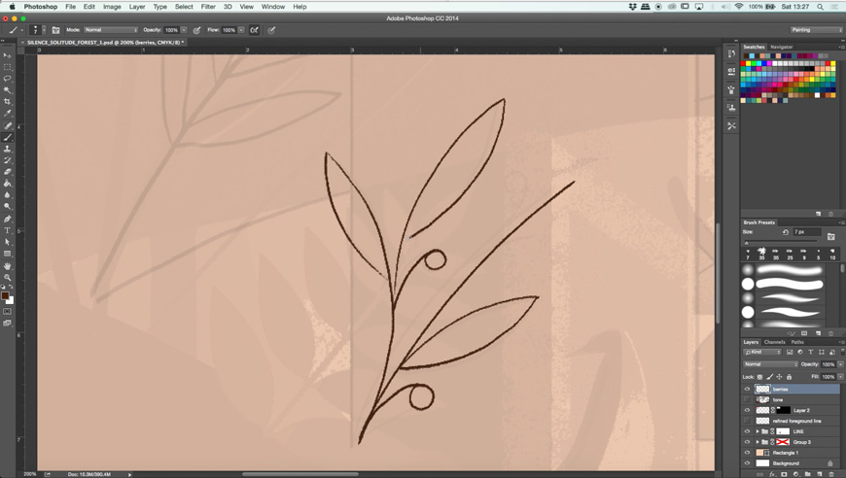Viewport: 846px width, 478px height.
Task: Select the Clone Stamp tool
Action: 7,149
